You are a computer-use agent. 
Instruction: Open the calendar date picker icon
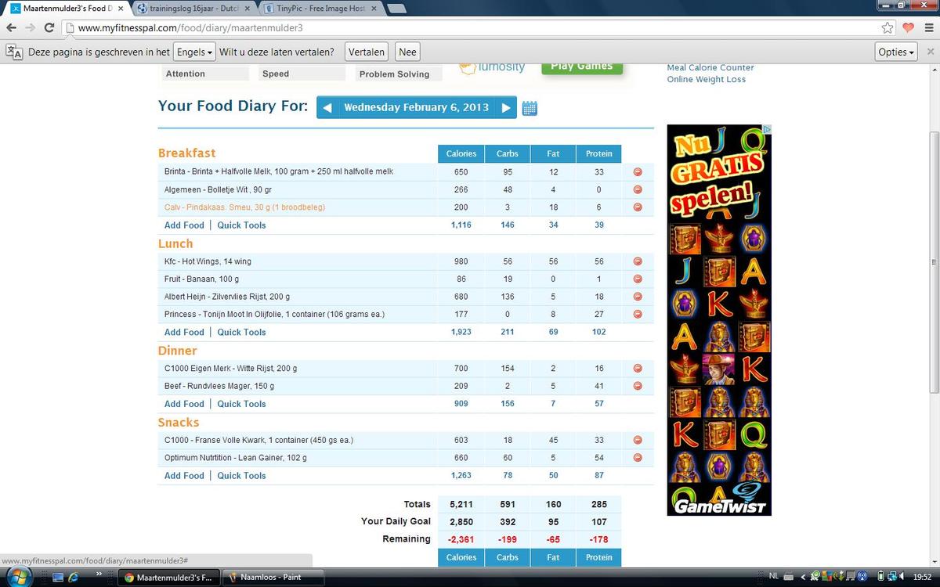point(530,108)
